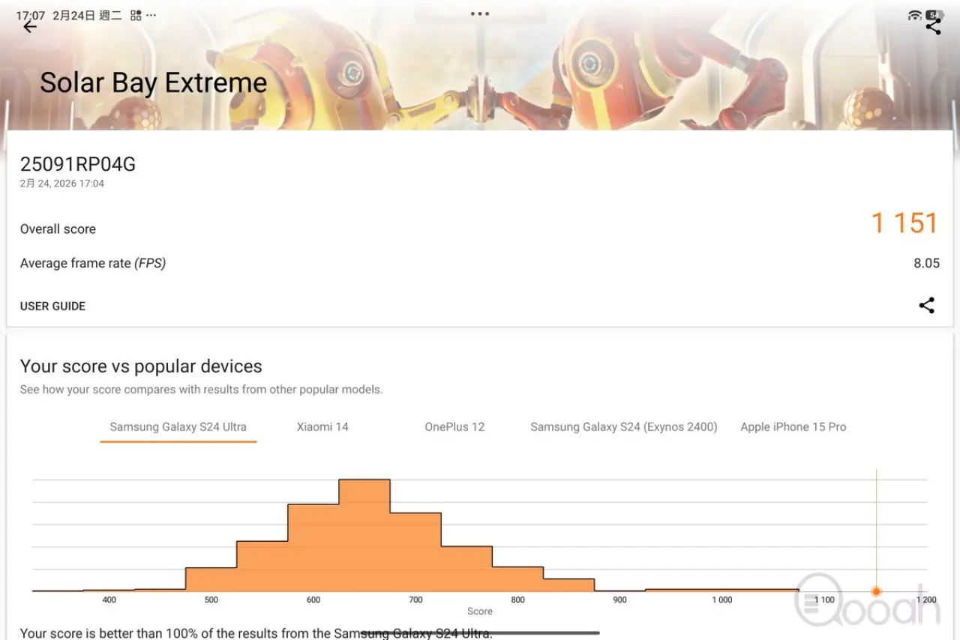
Task: Click the orange score marker dot on chart
Action: [x=876, y=591]
